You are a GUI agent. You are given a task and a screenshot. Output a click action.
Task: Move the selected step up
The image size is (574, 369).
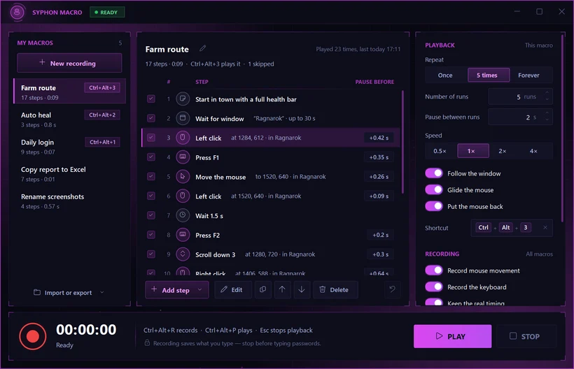coord(282,290)
